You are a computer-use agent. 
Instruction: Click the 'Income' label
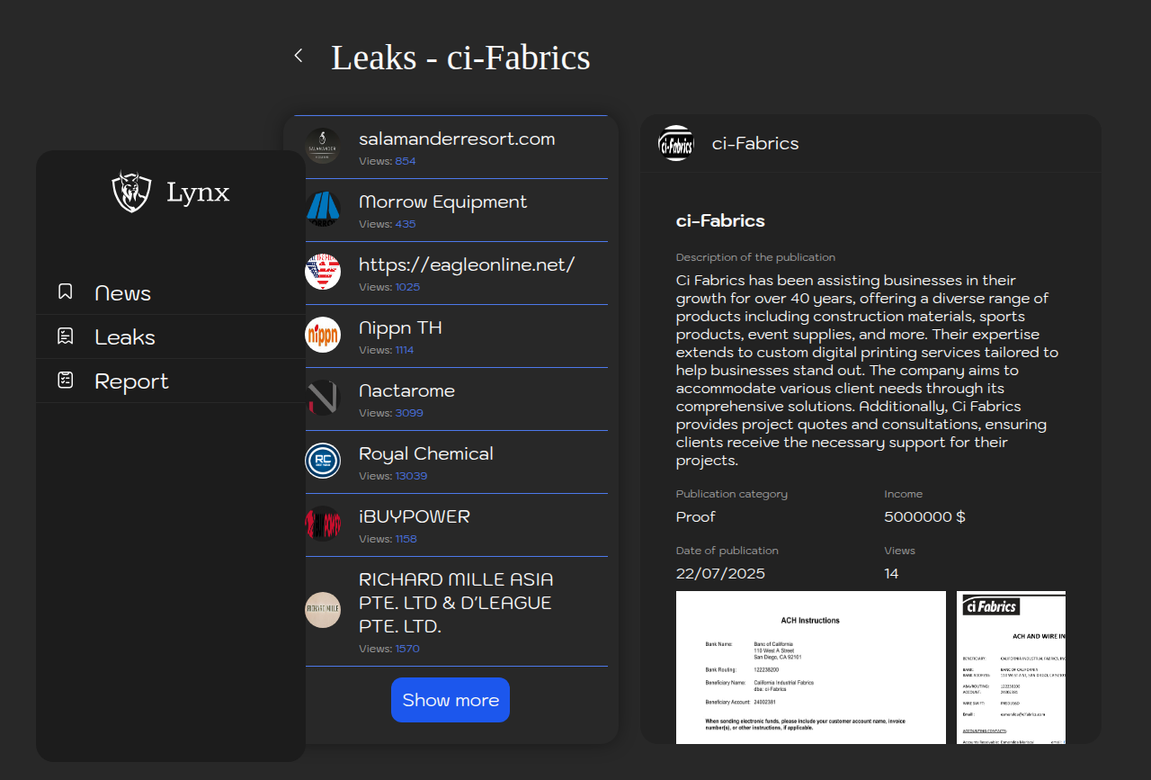(904, 494)
